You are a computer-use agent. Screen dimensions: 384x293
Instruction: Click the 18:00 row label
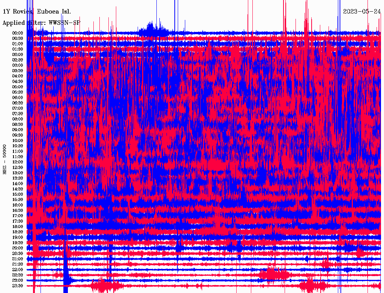click(18, 227)
